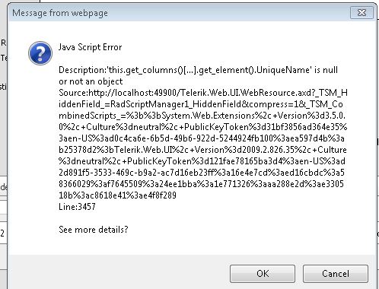Click the PublicKeyToken 31bf3856ad364e35 line

pyautogui.click(x=202, y=127)
